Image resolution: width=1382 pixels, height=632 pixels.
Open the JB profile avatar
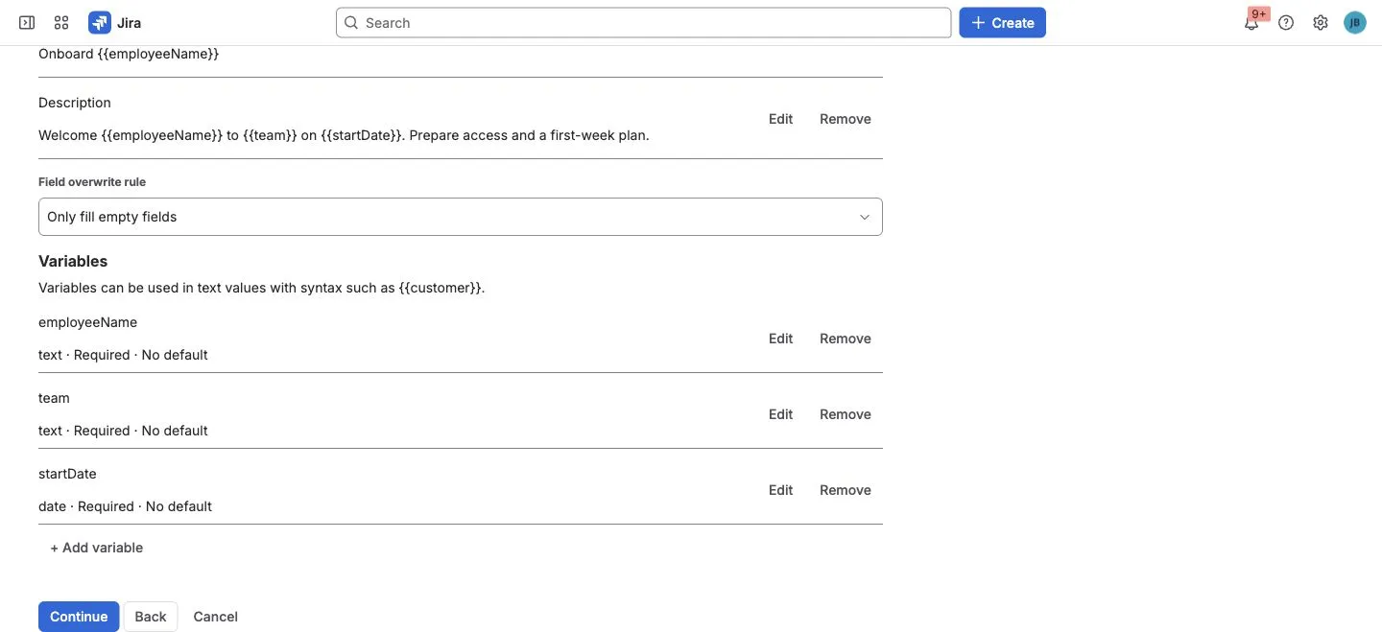[x=1354, y=22]
